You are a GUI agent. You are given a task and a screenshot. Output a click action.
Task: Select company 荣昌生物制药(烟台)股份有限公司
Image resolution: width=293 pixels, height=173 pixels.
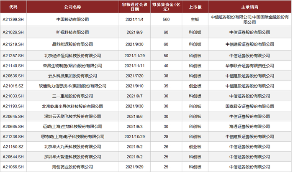pyautogui.click(x=73, y=66)
